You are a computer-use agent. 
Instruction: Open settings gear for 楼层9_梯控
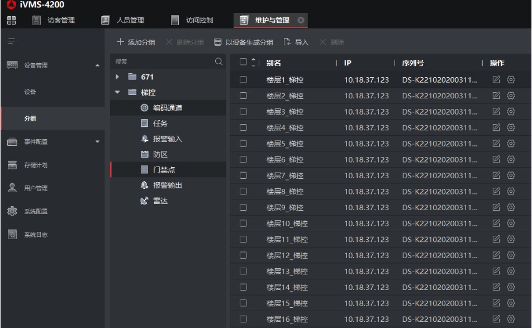point(511,207)
